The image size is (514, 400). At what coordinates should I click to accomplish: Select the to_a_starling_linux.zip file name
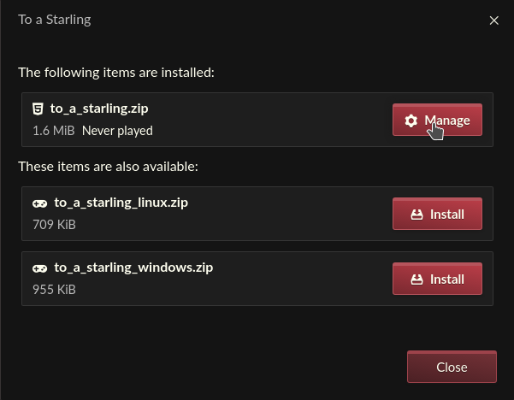tap(121, 203)
